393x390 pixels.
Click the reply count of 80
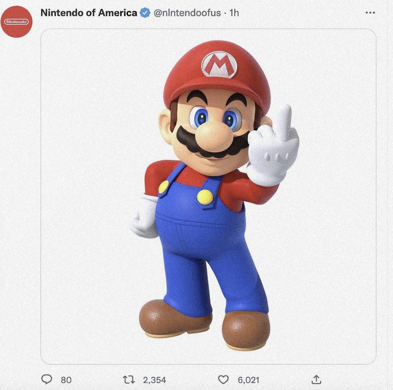(66, 380)
